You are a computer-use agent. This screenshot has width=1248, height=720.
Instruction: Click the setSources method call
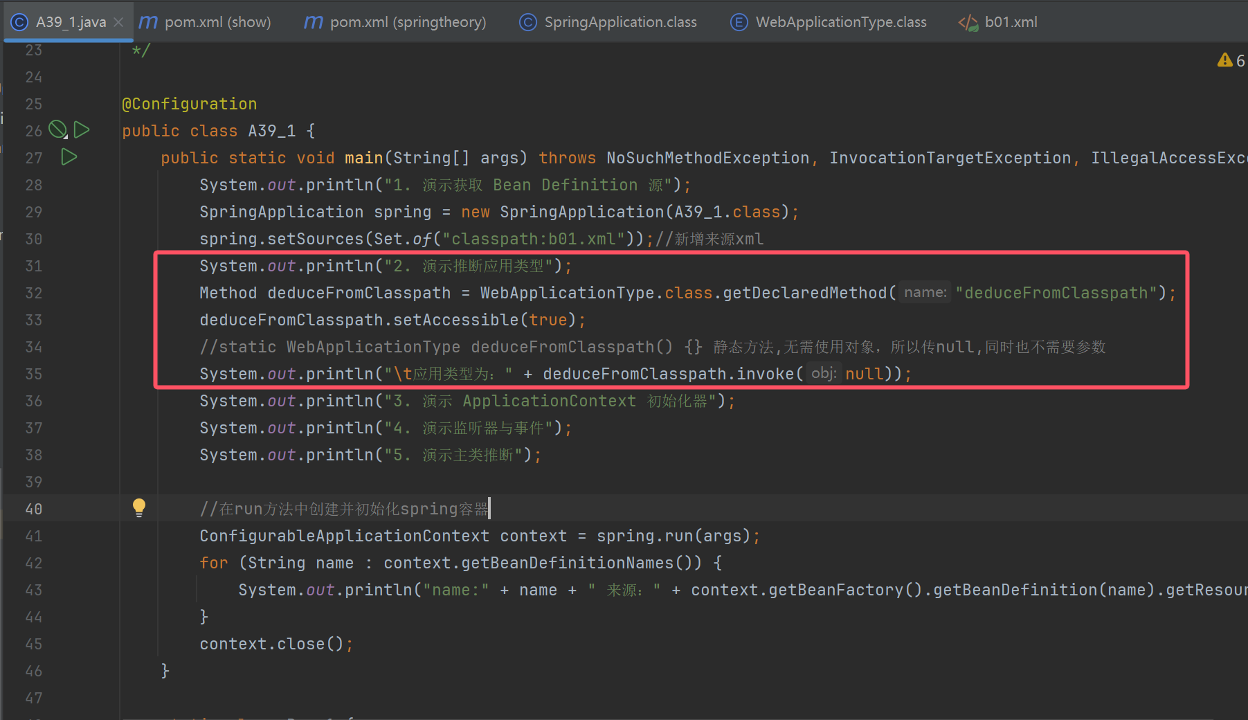point(316,239)
